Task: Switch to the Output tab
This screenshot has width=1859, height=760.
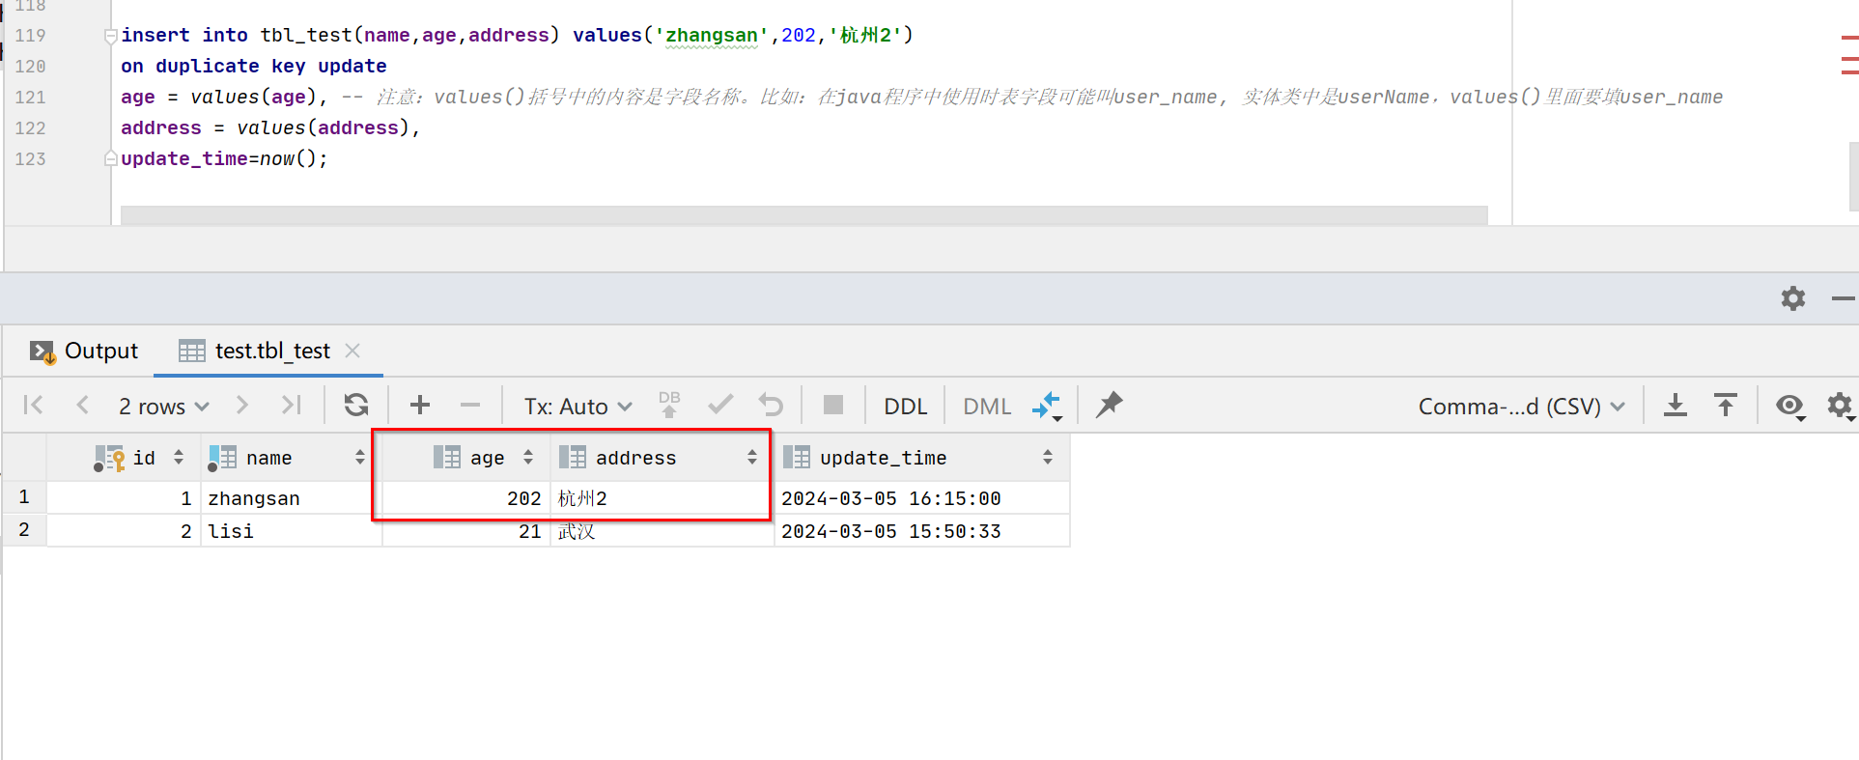Action: (x=84, y=351)
